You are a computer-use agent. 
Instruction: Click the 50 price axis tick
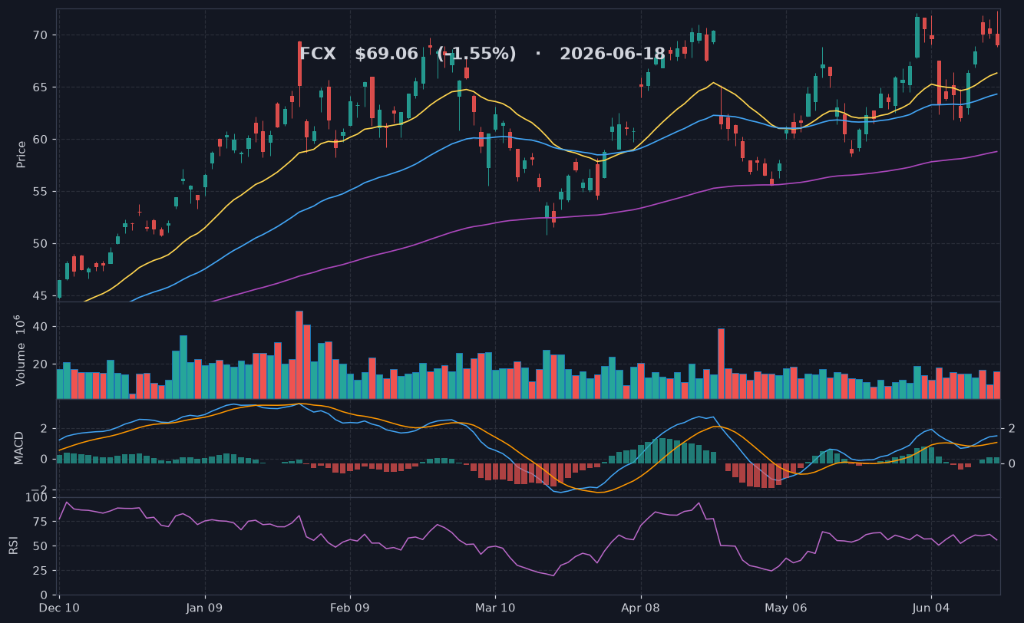[40, 244]
